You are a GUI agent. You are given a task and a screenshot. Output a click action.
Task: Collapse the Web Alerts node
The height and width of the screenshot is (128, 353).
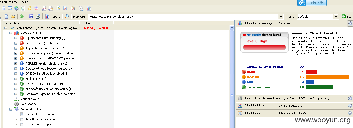[11, 33]
